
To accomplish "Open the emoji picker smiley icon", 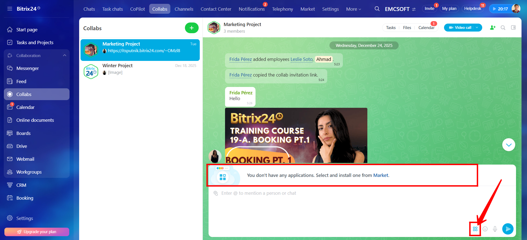I will (x=485, y=229).
